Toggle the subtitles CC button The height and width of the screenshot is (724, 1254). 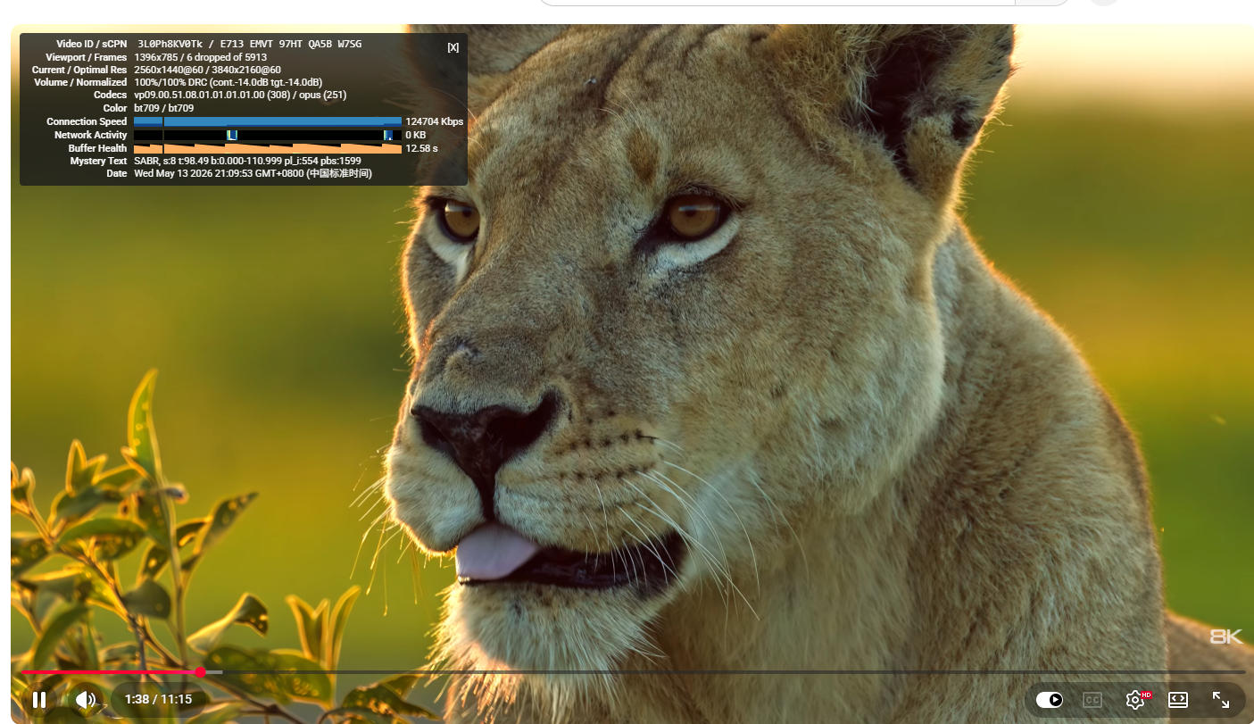1092,700
